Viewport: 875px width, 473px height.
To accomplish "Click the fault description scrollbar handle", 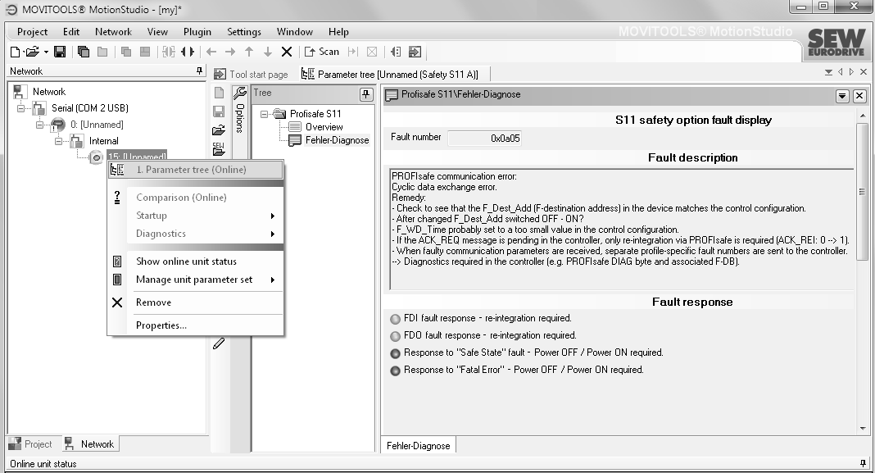I will (x=862, y=192).
